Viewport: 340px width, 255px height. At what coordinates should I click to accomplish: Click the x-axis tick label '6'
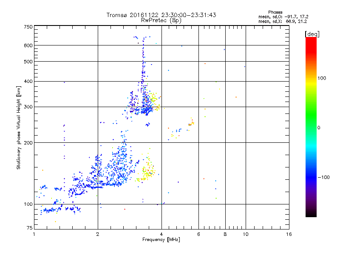click(x=198, y=234)
